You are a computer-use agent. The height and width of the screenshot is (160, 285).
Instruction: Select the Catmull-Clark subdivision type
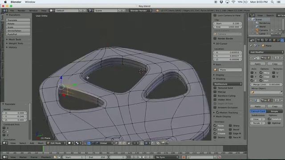(x=258, y=111)
